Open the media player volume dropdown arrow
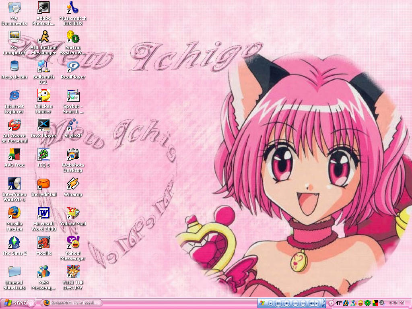Image resolution: width=412 pixels, height=309 pixels. [316, 303]
